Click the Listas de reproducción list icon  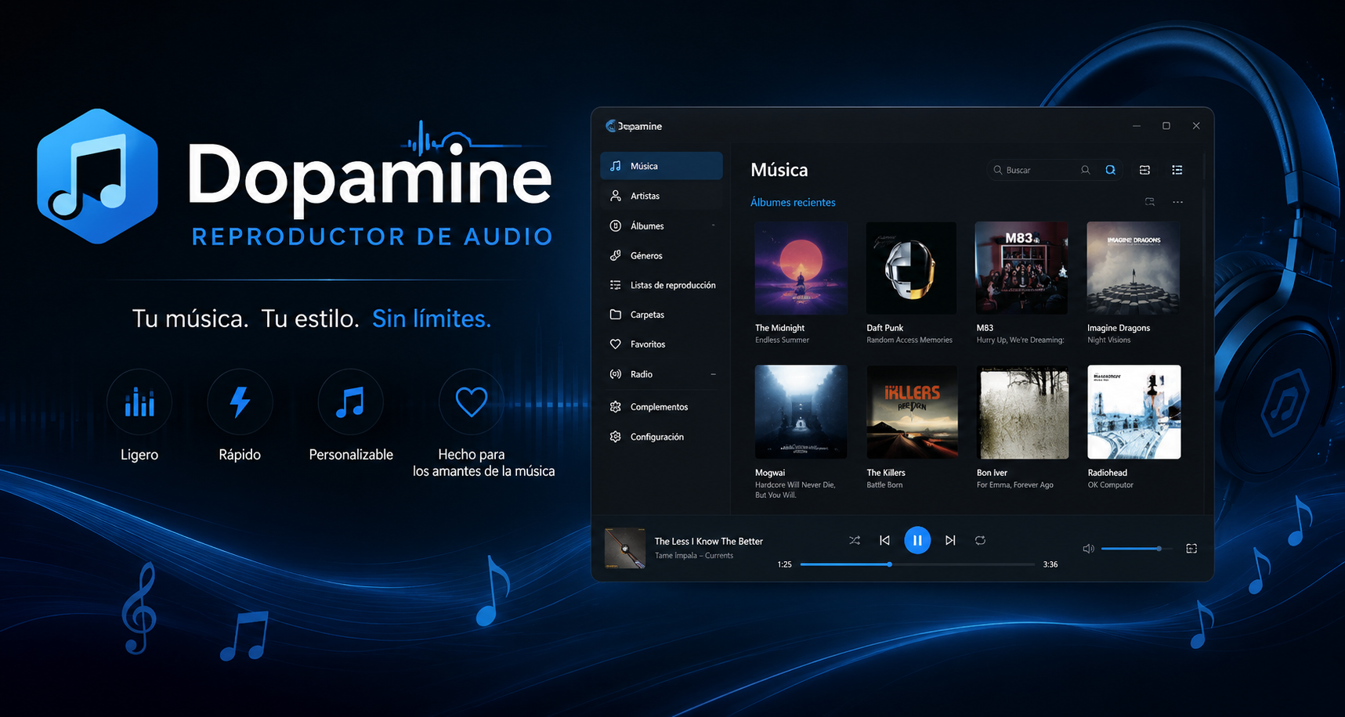pos(616,285)
